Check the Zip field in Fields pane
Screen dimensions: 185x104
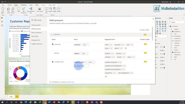[171, 59]
